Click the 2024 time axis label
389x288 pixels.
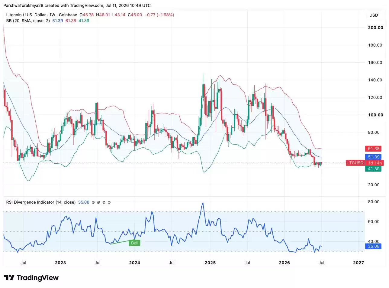134,263
